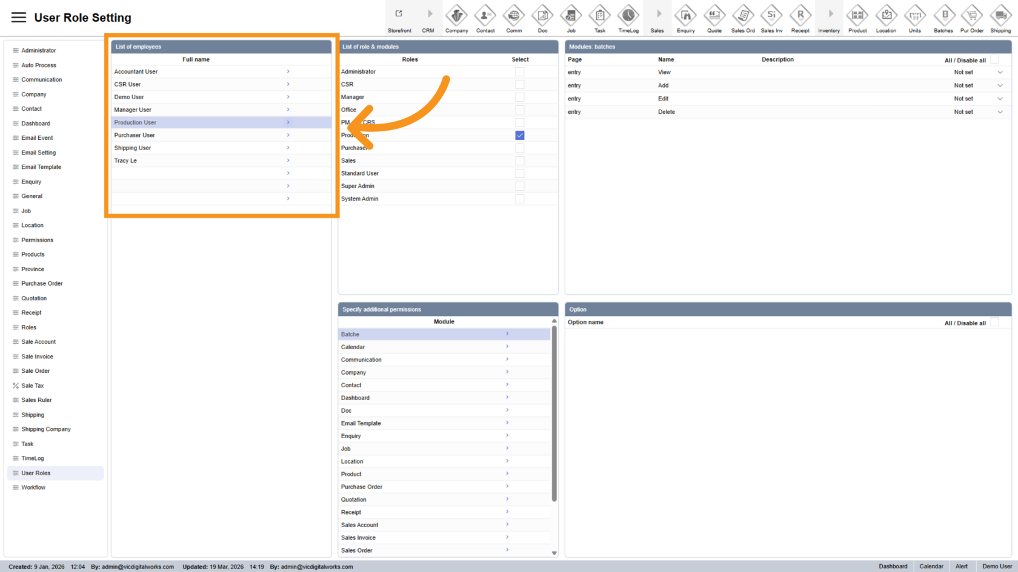This screenshot has height=572, width=1018.
Task: Click the Dashboard link in bottom bar
Action: [x=893, y=567]
